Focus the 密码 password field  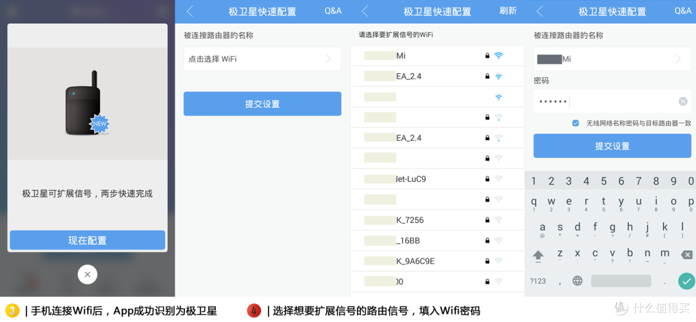click(612, 102)
